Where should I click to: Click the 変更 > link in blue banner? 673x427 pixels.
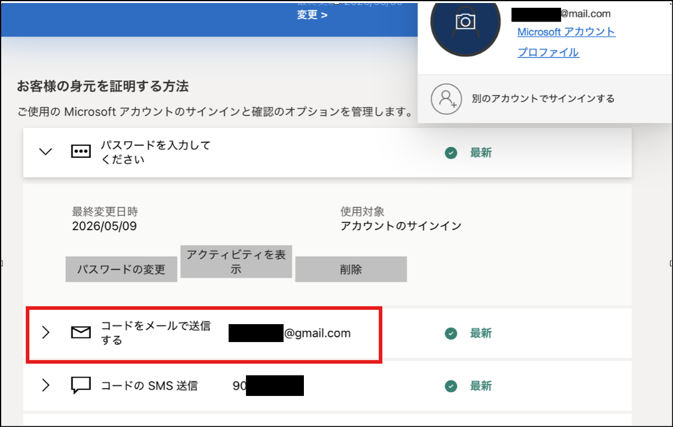[x=312, y=15]
